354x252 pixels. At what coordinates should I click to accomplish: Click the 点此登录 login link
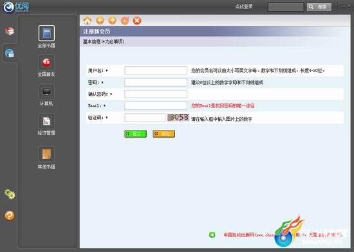pos(244,7)
